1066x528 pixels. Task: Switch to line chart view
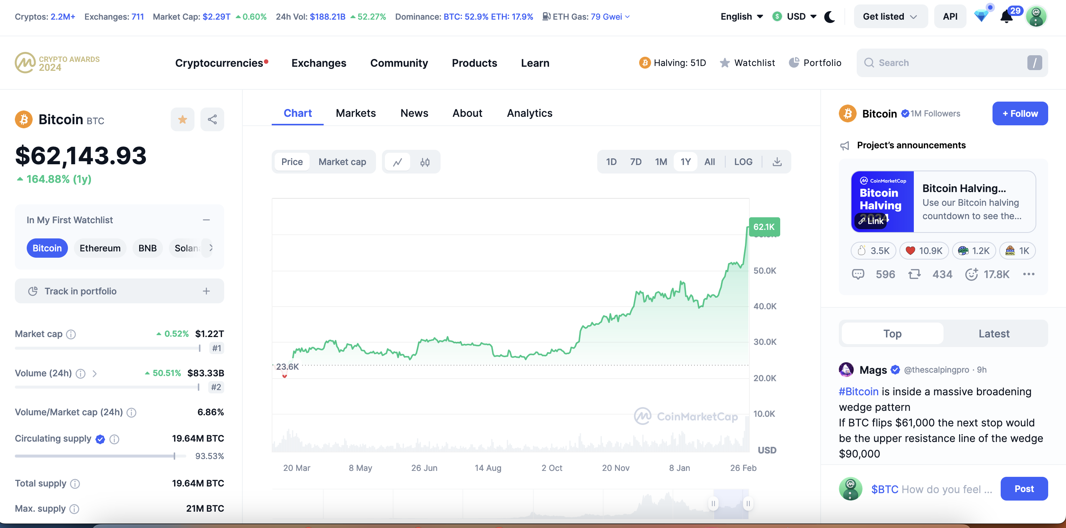click(x=397, y=162)
